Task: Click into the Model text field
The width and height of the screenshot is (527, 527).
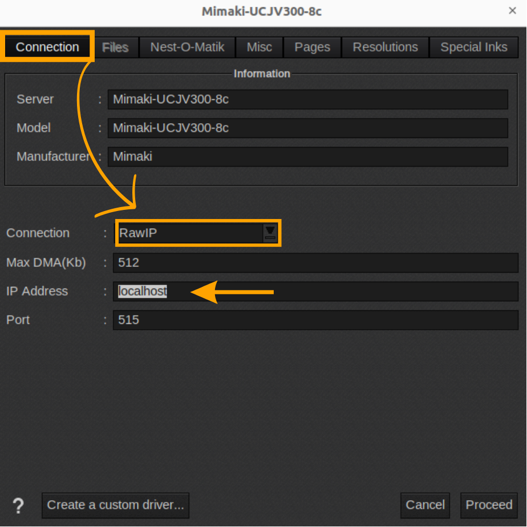Action: coord(307,128)
